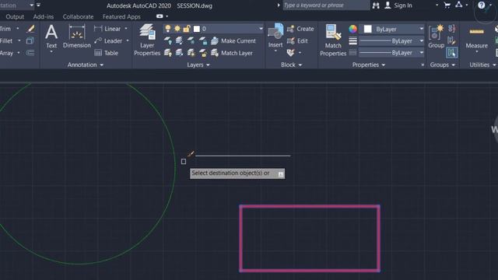The image size is (498, 280).
Task: Switch to the Featured Apps tab
Action: pos(121,16)
